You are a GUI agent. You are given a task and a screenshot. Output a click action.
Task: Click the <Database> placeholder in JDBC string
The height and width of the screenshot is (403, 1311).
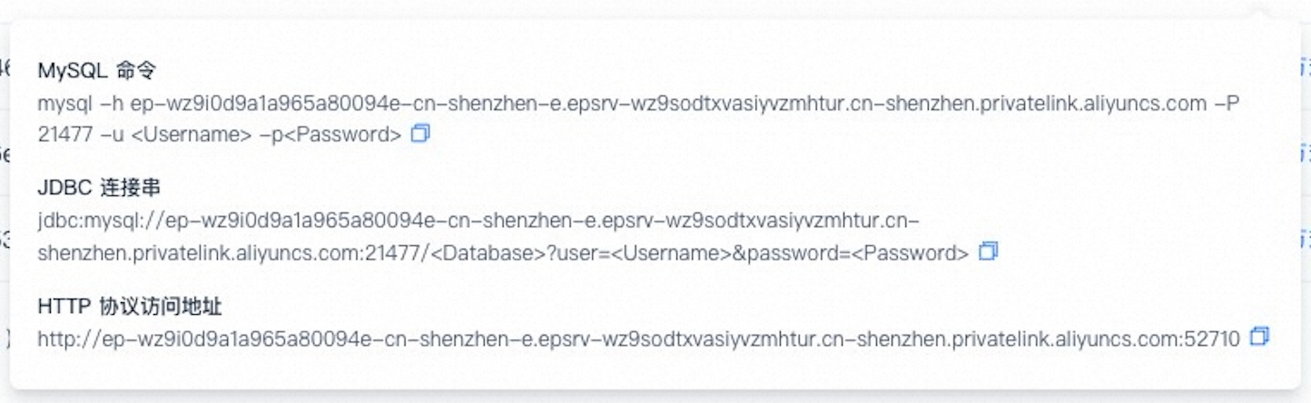(x=488, y=253)
